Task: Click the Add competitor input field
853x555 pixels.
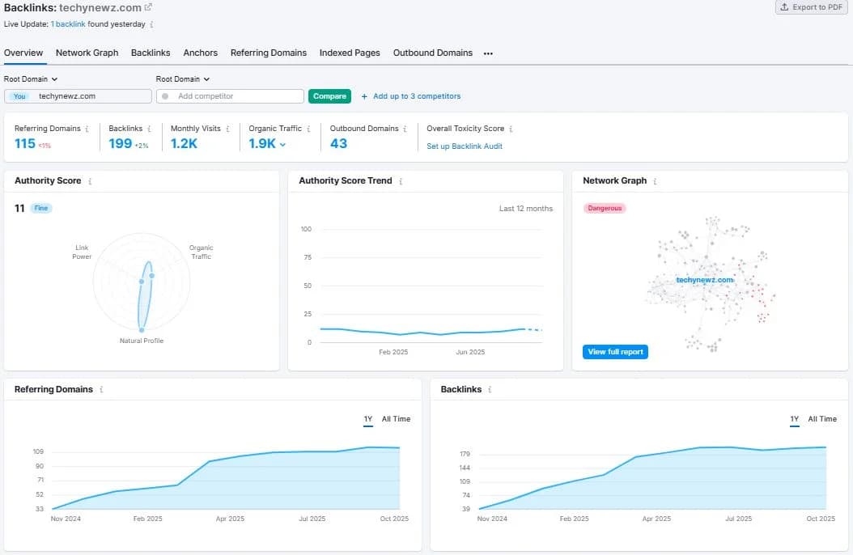Action: [230, 96]
